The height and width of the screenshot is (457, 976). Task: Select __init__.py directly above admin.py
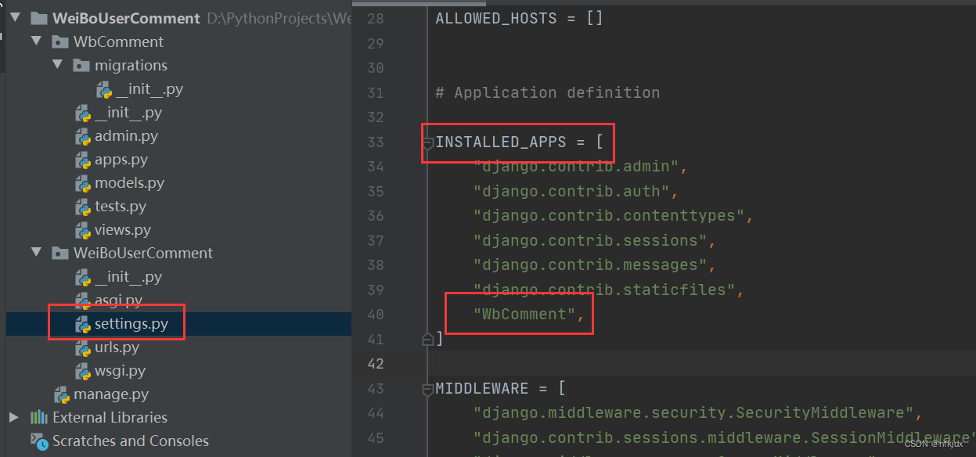(x=128, y=113)
